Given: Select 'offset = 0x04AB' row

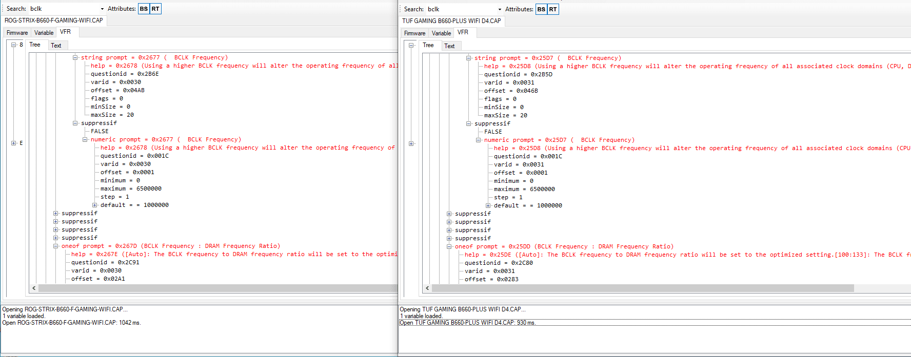Looking at the screenshot, I should 117,90.
